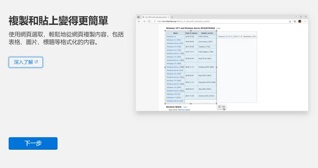Click the back arrow in preview browser
Screen dimensions: 318x168
139,21
